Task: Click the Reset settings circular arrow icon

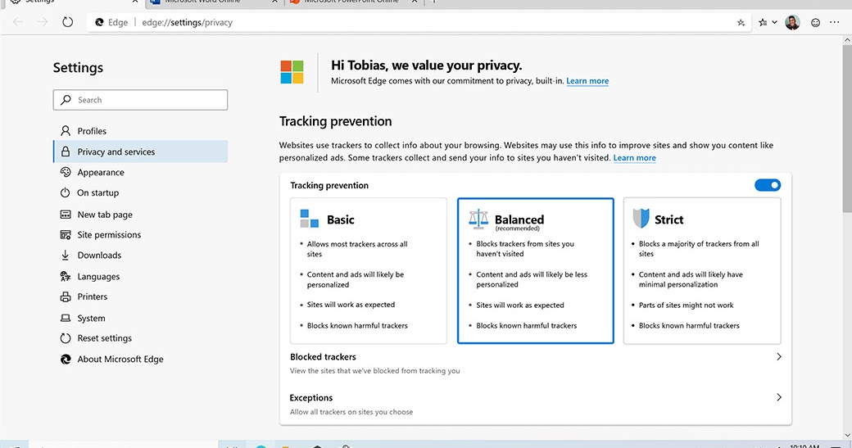Action: coord(66,338)
